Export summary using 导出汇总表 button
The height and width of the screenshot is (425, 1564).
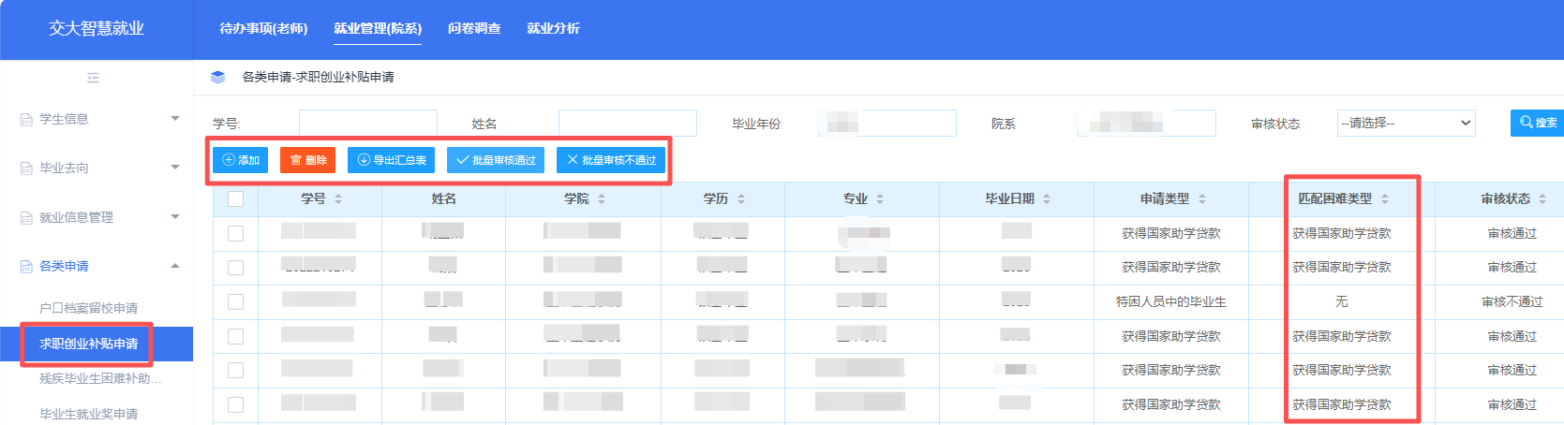click(x=391, y=160)
